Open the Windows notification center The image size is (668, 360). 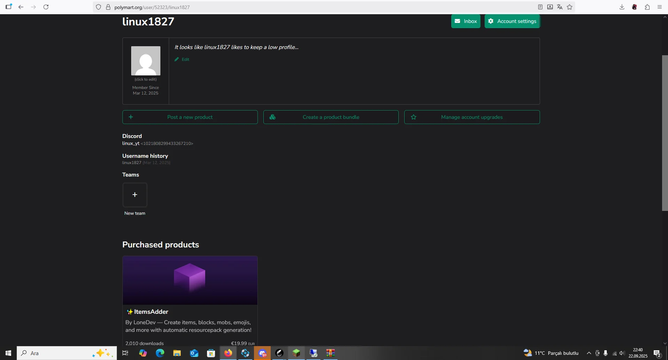coord(657,353)
